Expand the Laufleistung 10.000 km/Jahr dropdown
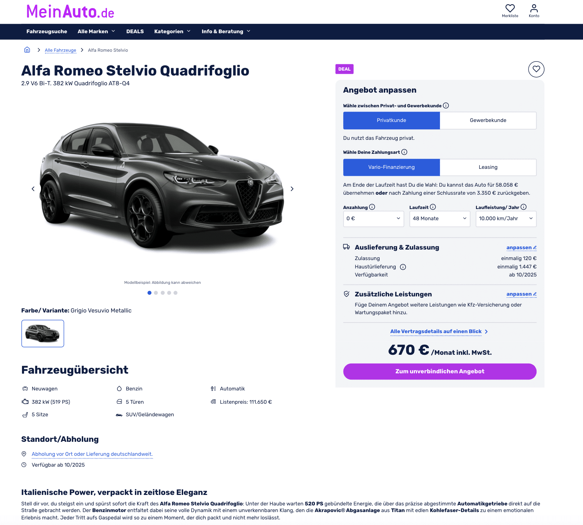583x525 pixels. click(506, 218)
